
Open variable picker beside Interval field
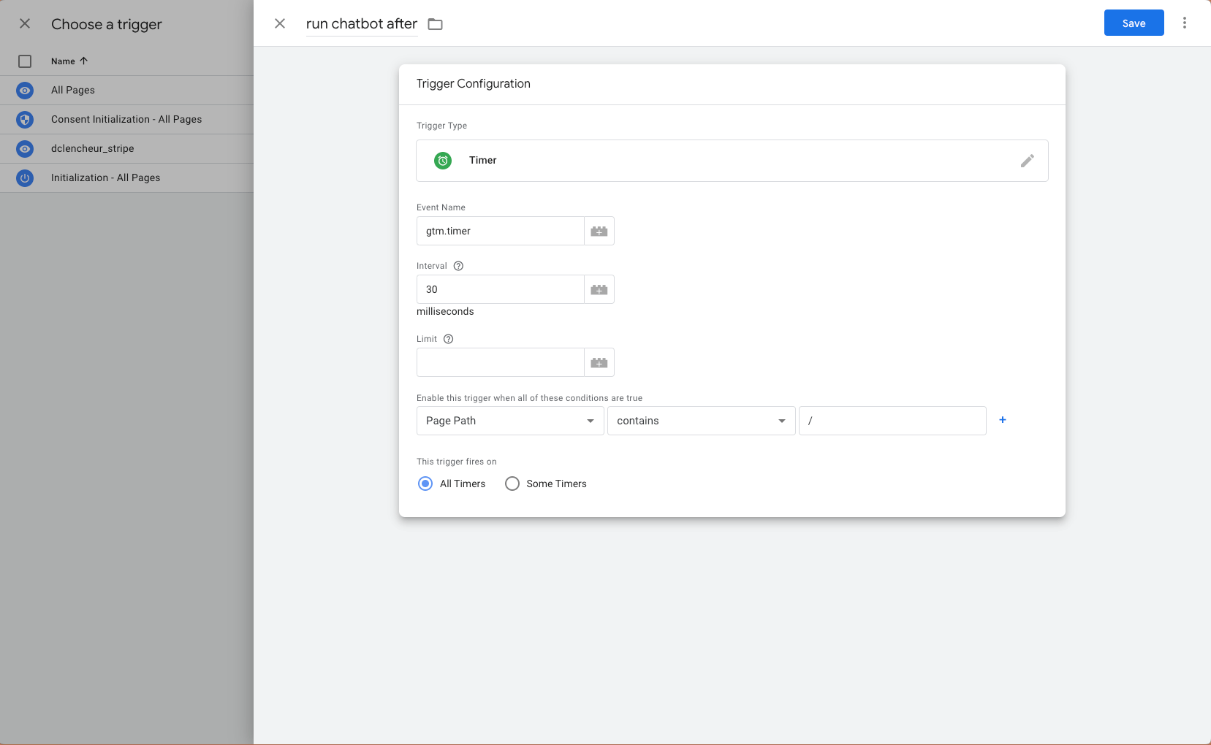599,290
